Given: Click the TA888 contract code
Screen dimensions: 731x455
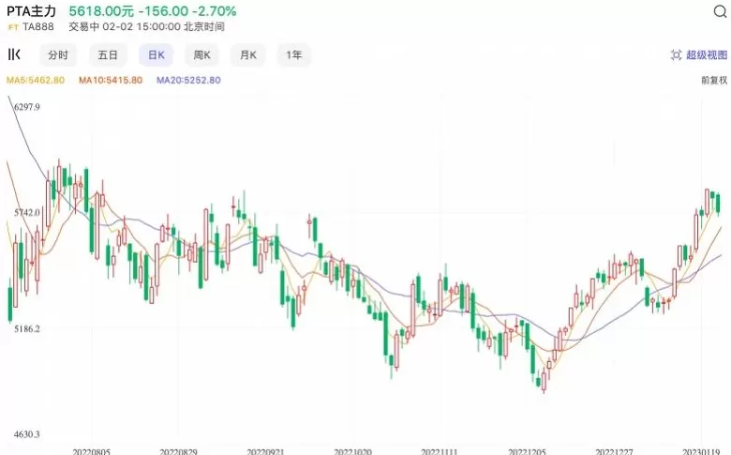Looking at the screenshot, I should point(39,27).
